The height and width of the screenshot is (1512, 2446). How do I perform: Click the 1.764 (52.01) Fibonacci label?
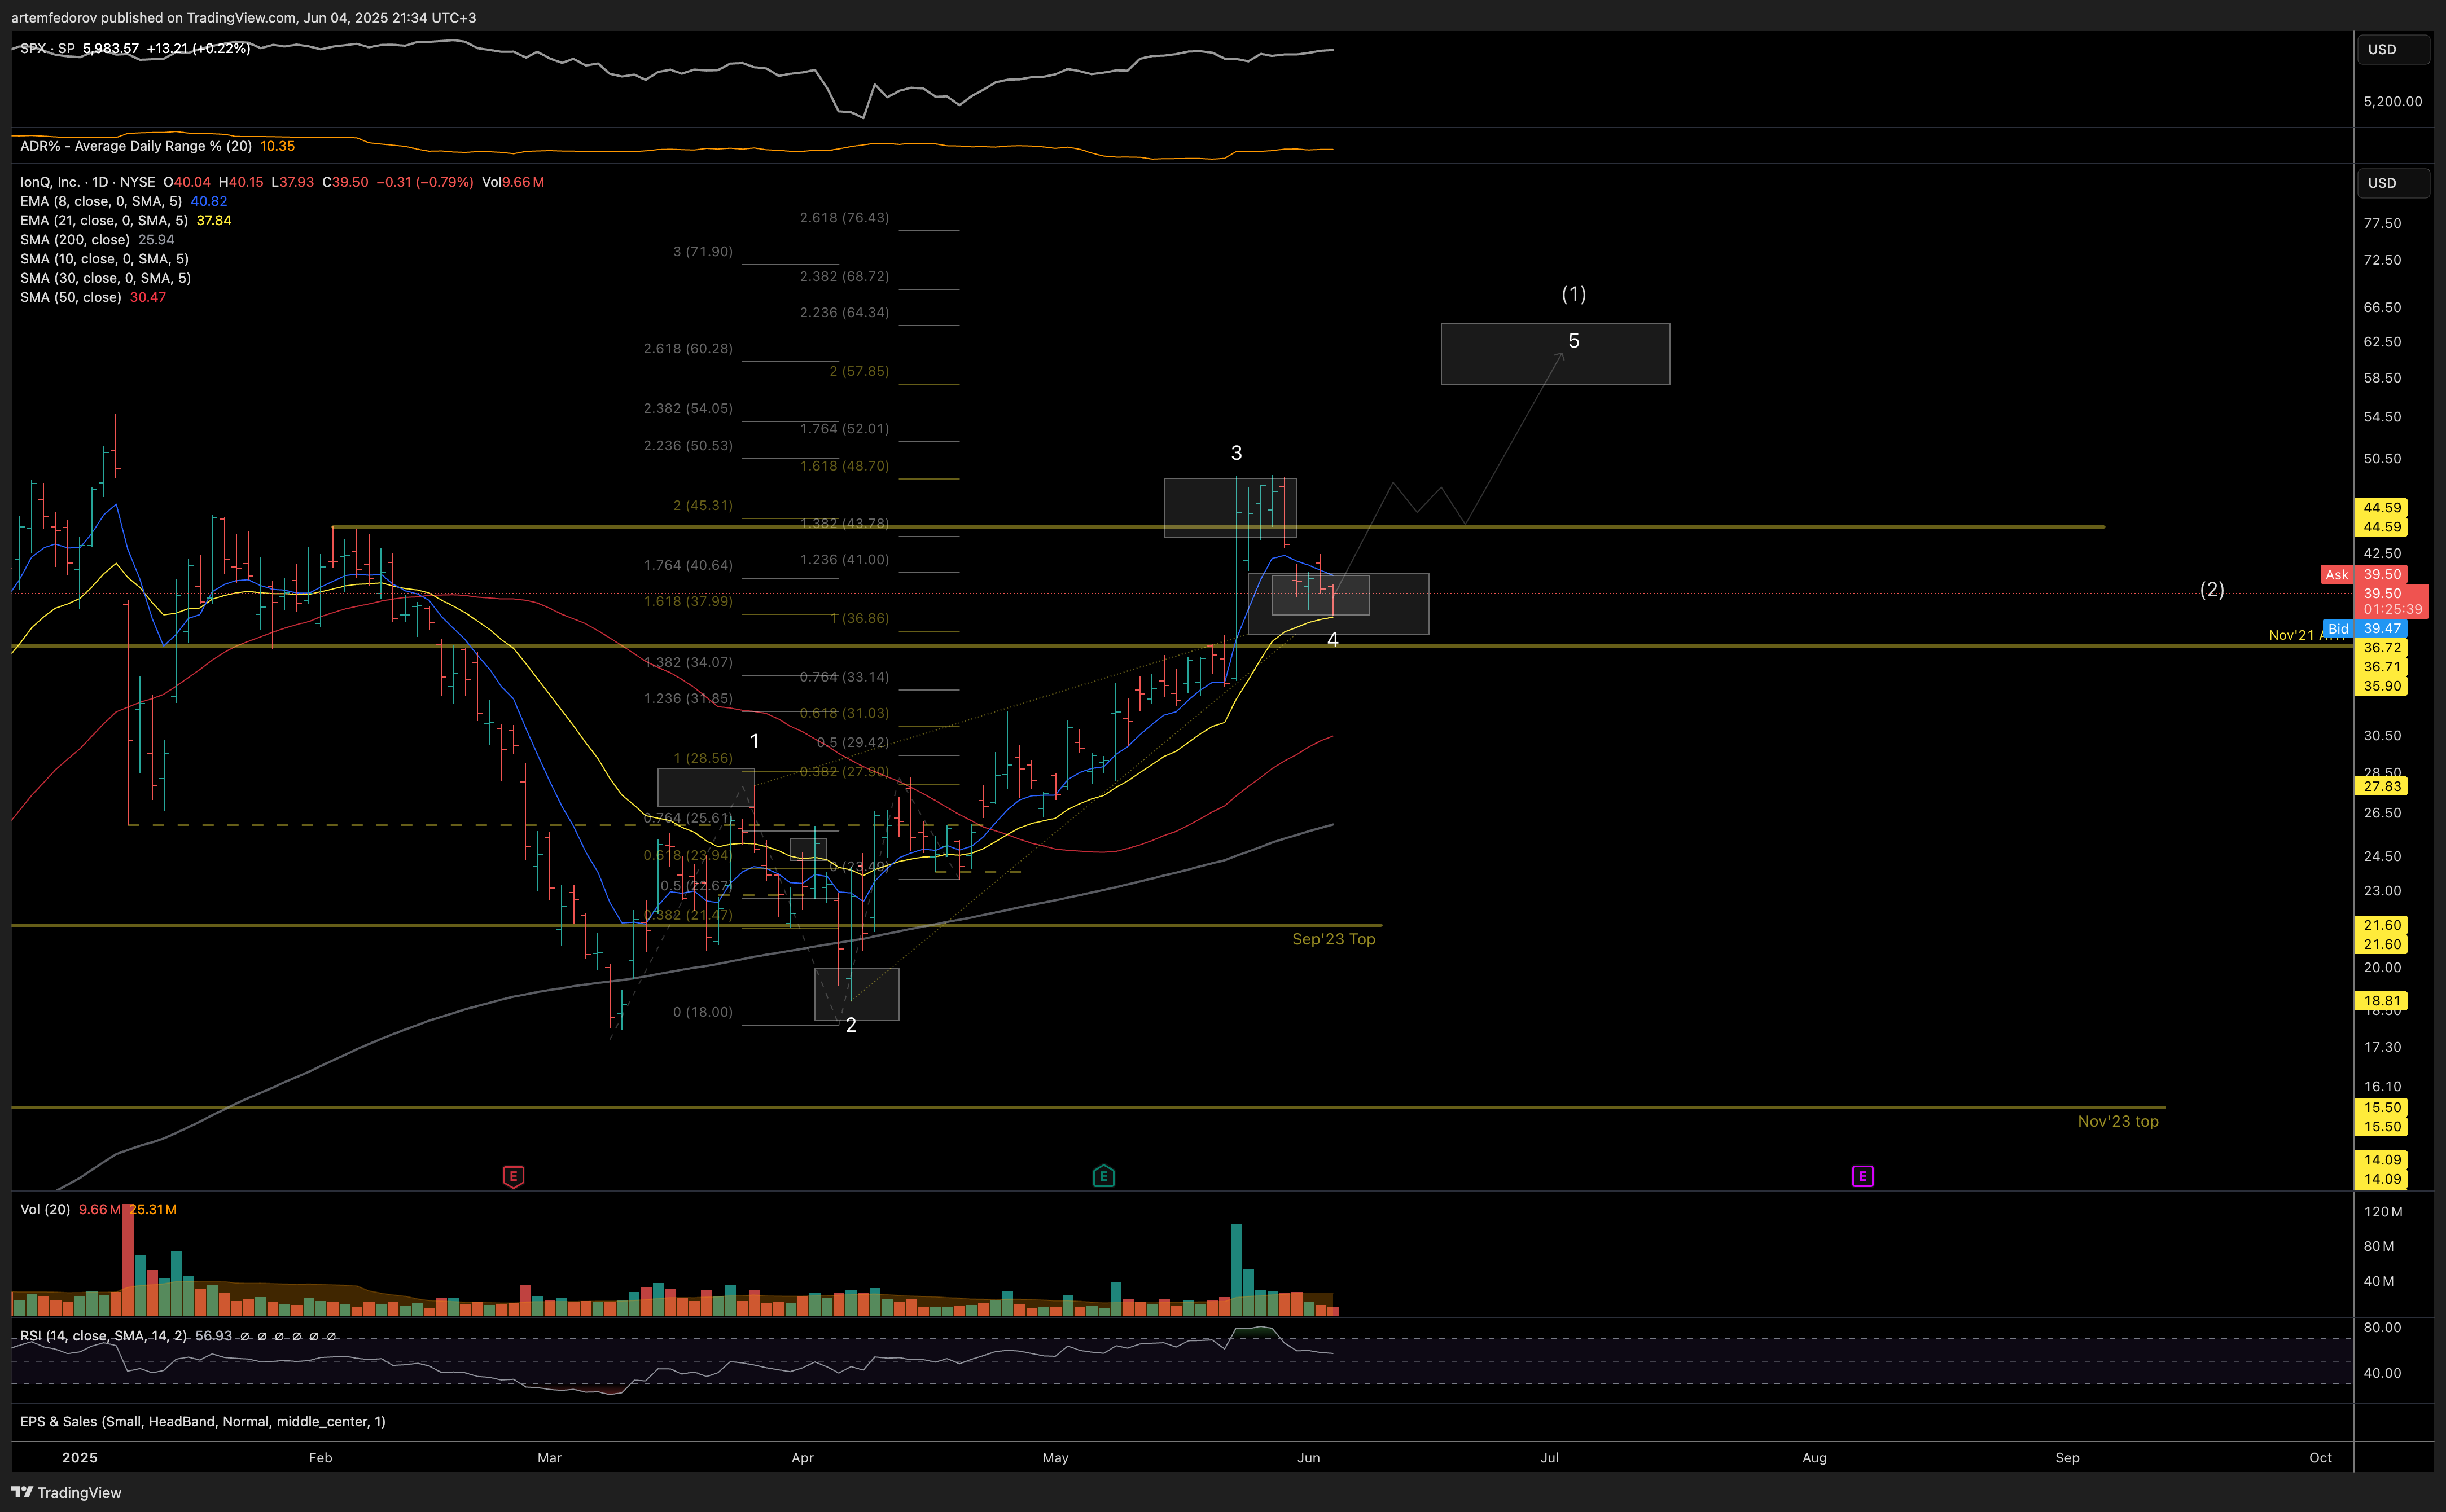(x=844, y=428)
